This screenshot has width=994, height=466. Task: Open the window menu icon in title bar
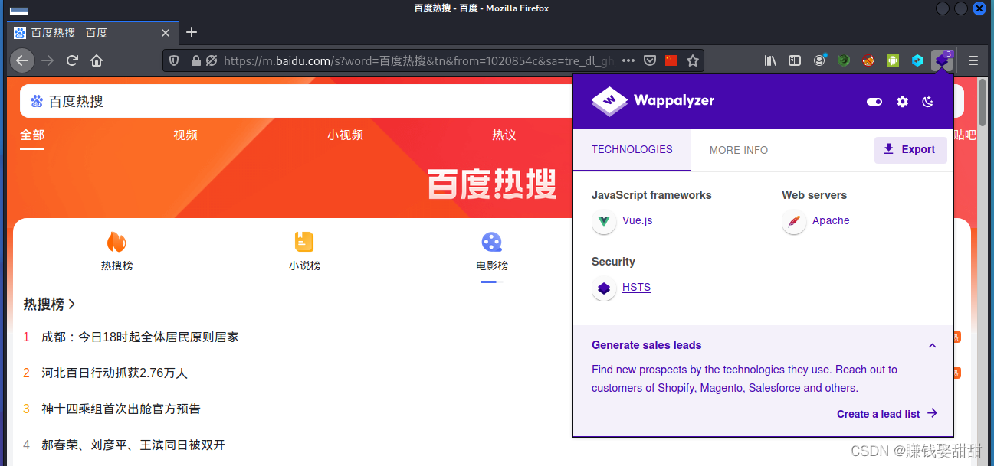[x=18, y=9]
